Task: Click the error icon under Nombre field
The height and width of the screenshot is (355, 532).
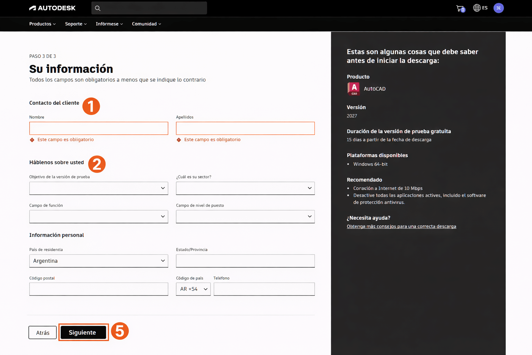Action: 32,140
